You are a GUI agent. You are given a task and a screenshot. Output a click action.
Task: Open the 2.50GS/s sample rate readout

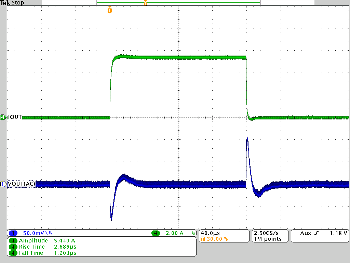(x=267, y=233)
